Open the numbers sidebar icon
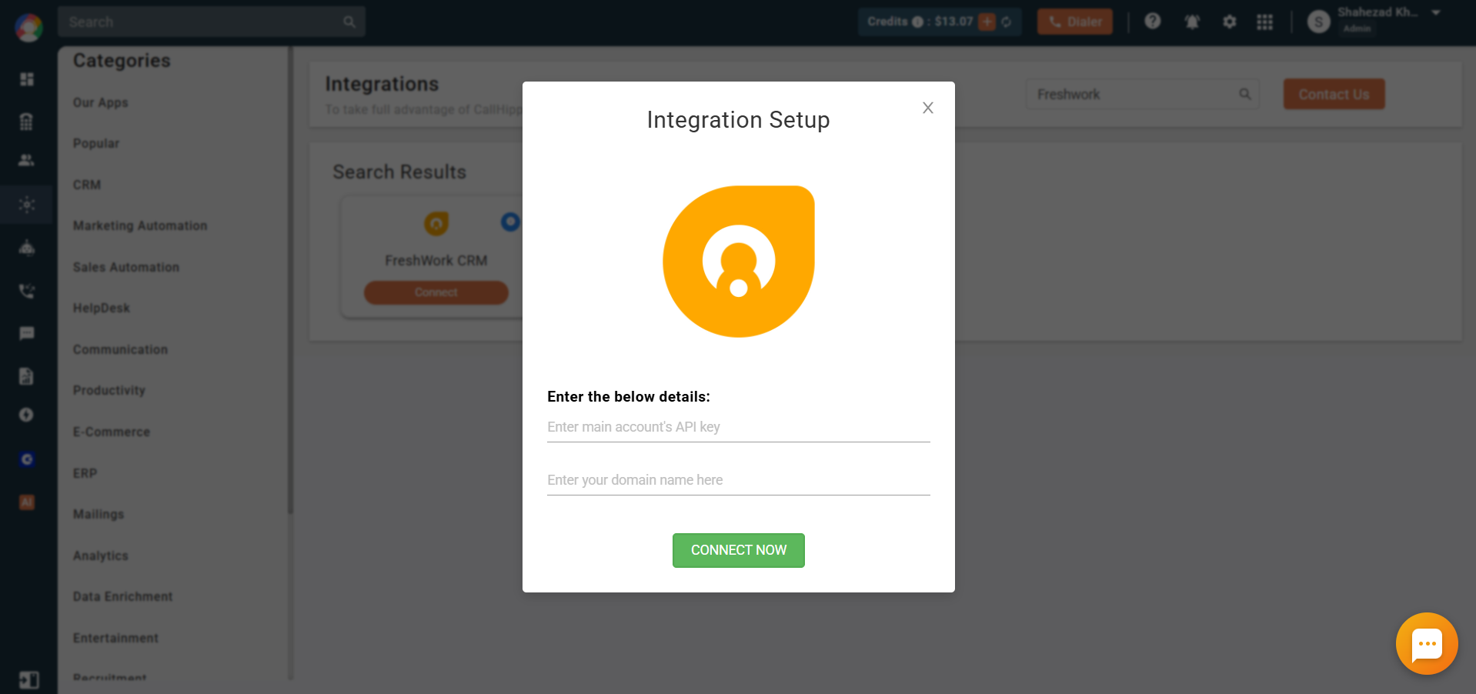The width and height of the screenshot is (1476, 694). pyautogui.click(x=27, y=121)
